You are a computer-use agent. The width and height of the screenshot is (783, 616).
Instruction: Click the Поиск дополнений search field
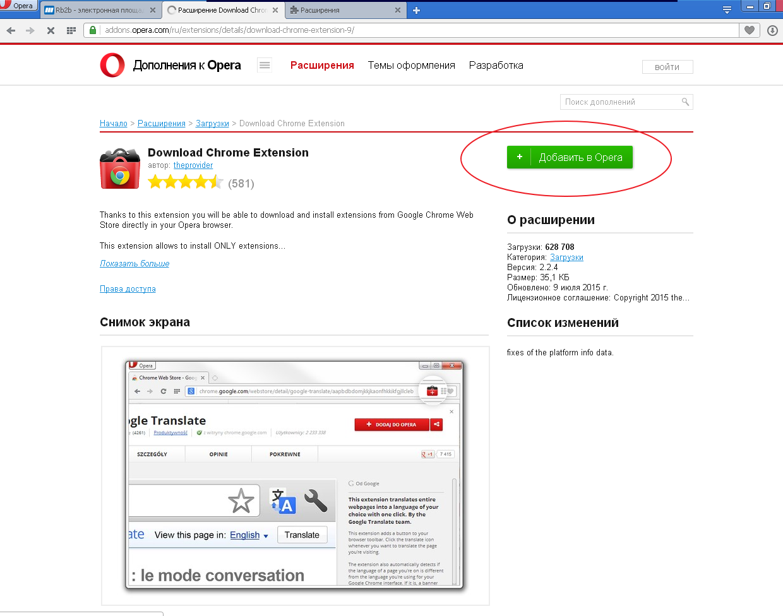click(x=620, y=102)
